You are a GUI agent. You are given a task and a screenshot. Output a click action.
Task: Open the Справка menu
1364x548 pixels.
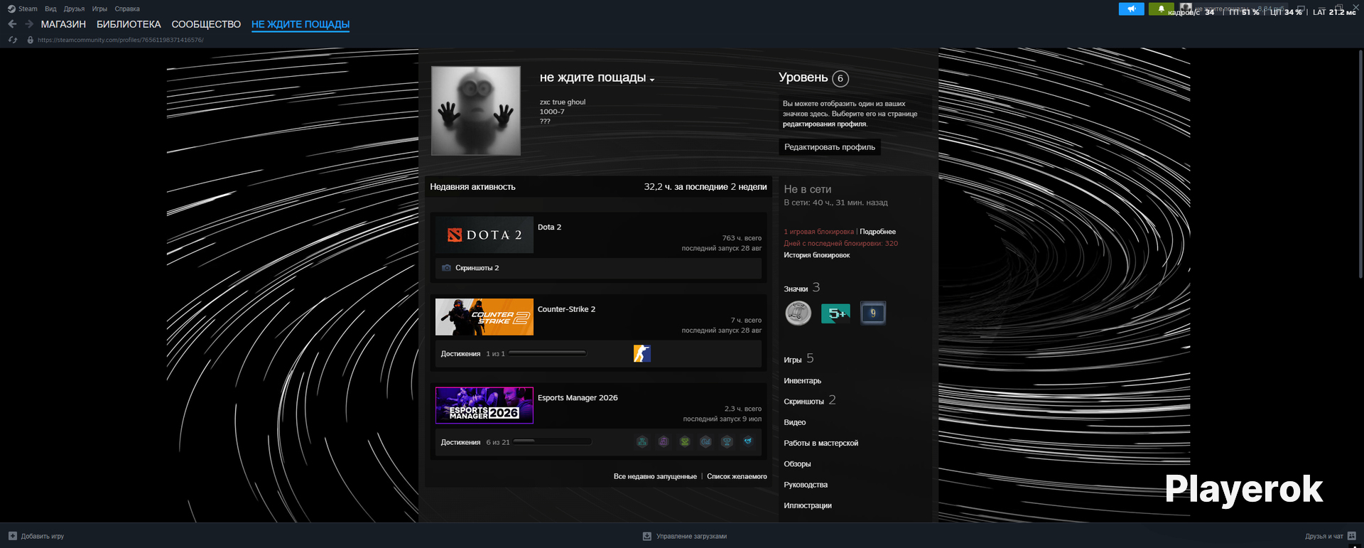(x=127, y=9)
